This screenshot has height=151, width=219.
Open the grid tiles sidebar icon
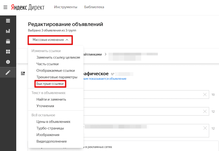[8, 52]
